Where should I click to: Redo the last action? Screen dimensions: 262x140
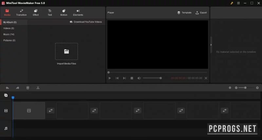point(18,88)
